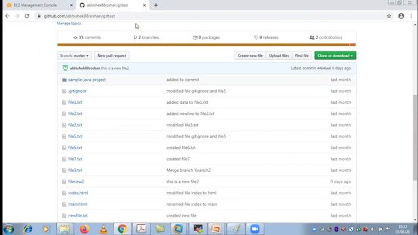Click the file icon beside .gitignore

tap(64, 91)
